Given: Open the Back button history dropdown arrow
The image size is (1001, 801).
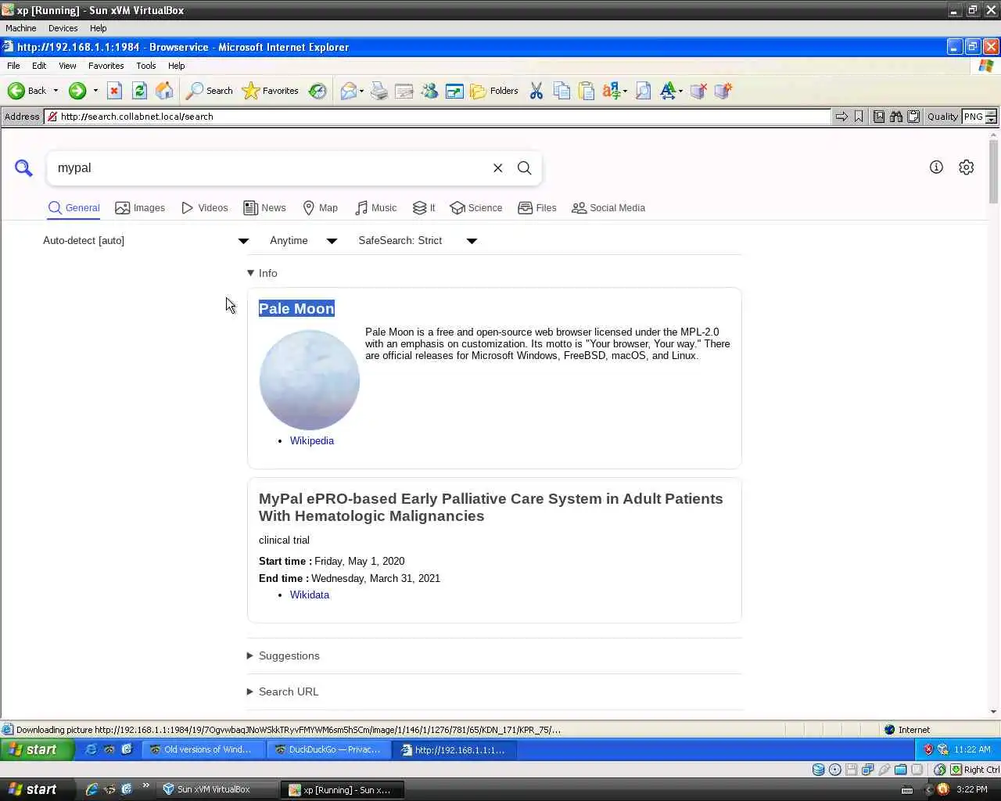Looking at the screenshot, I should pos(56,91).
